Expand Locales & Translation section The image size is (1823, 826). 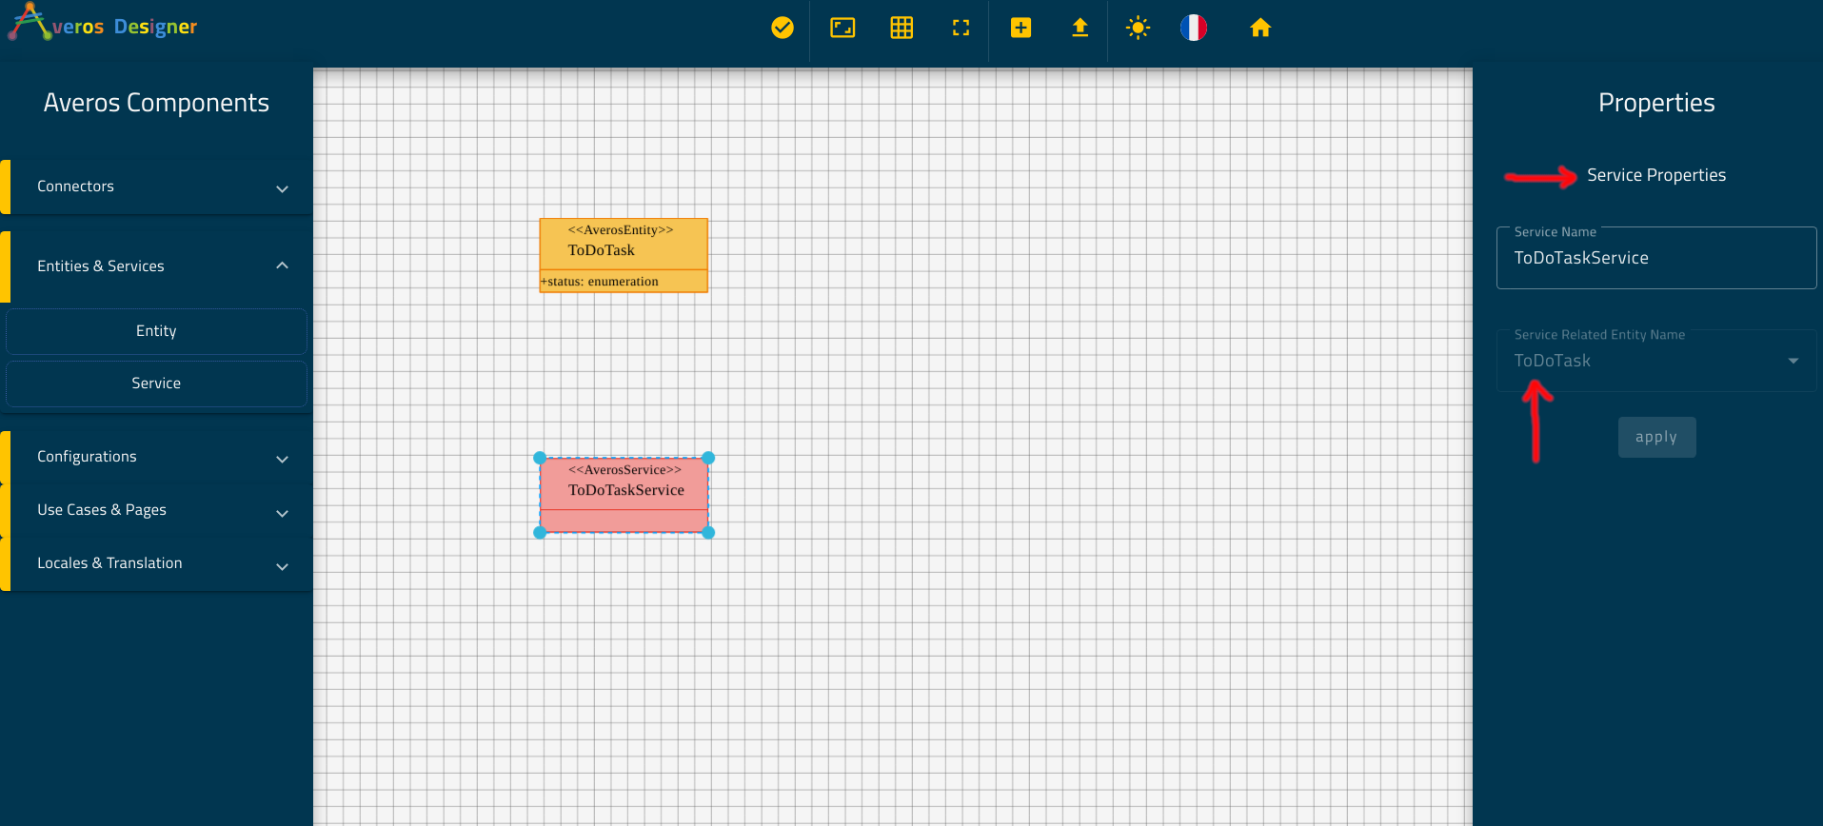pyautogui.click(x=158, y=563)
